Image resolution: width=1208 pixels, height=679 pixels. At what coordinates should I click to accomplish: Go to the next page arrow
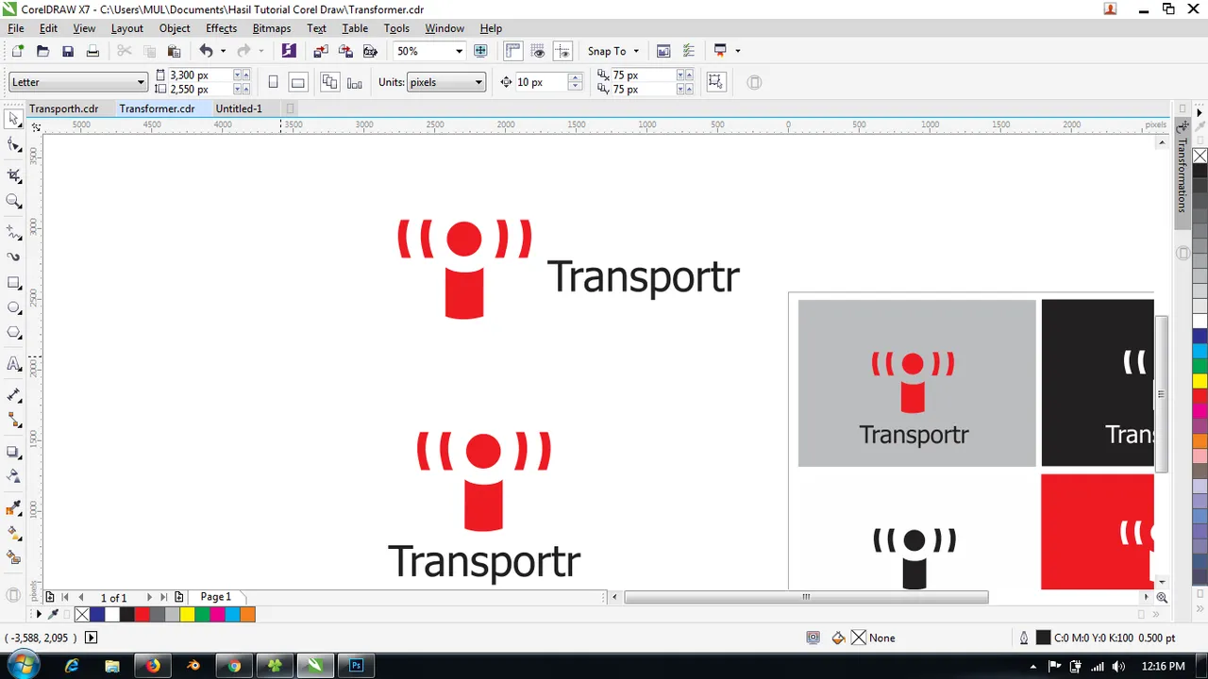149,597
